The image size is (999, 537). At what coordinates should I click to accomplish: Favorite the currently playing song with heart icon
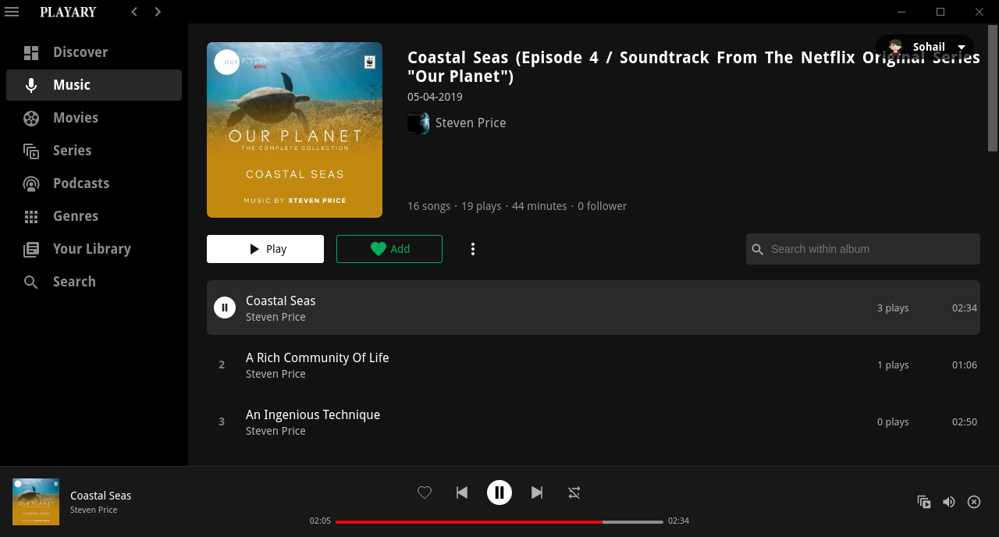coord(425,493)
